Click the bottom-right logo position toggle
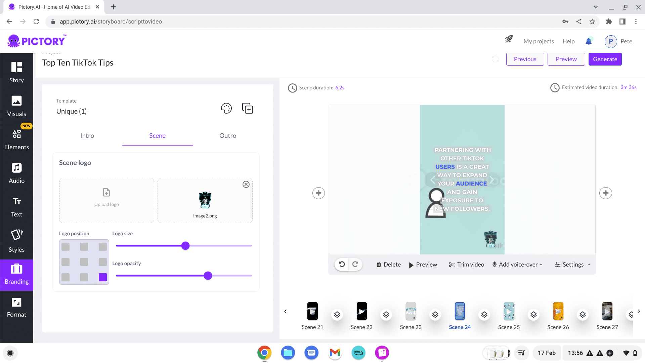Image resolution: width=645 pixels, height=363 pixels. click(102, 277)
